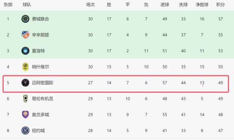The width and height of the screenshot is (234, 140).
Task: Click the 东部 conference header label
Action: coord(8,5)
